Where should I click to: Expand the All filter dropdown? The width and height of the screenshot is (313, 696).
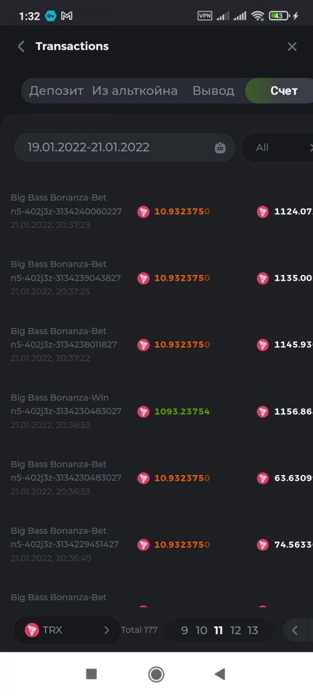(x=278, y=147)
